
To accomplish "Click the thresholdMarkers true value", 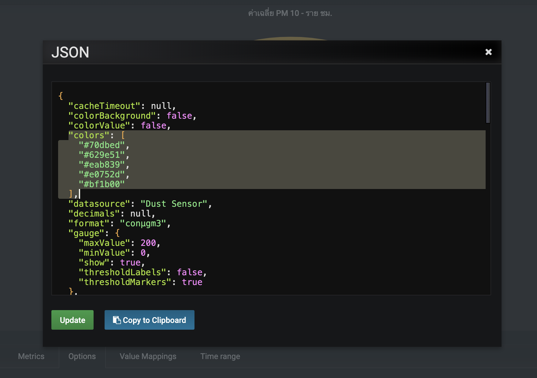I will pos(193,282).
